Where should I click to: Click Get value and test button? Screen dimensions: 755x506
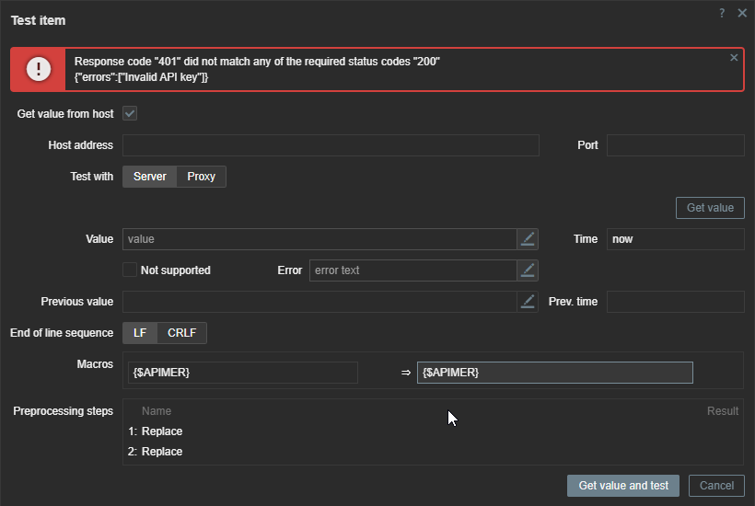[623, 486]
